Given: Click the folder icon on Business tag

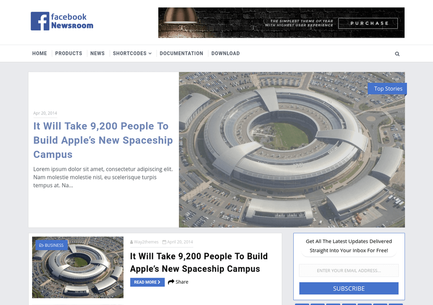Looking at the screenshot, I should coord(41,245).
